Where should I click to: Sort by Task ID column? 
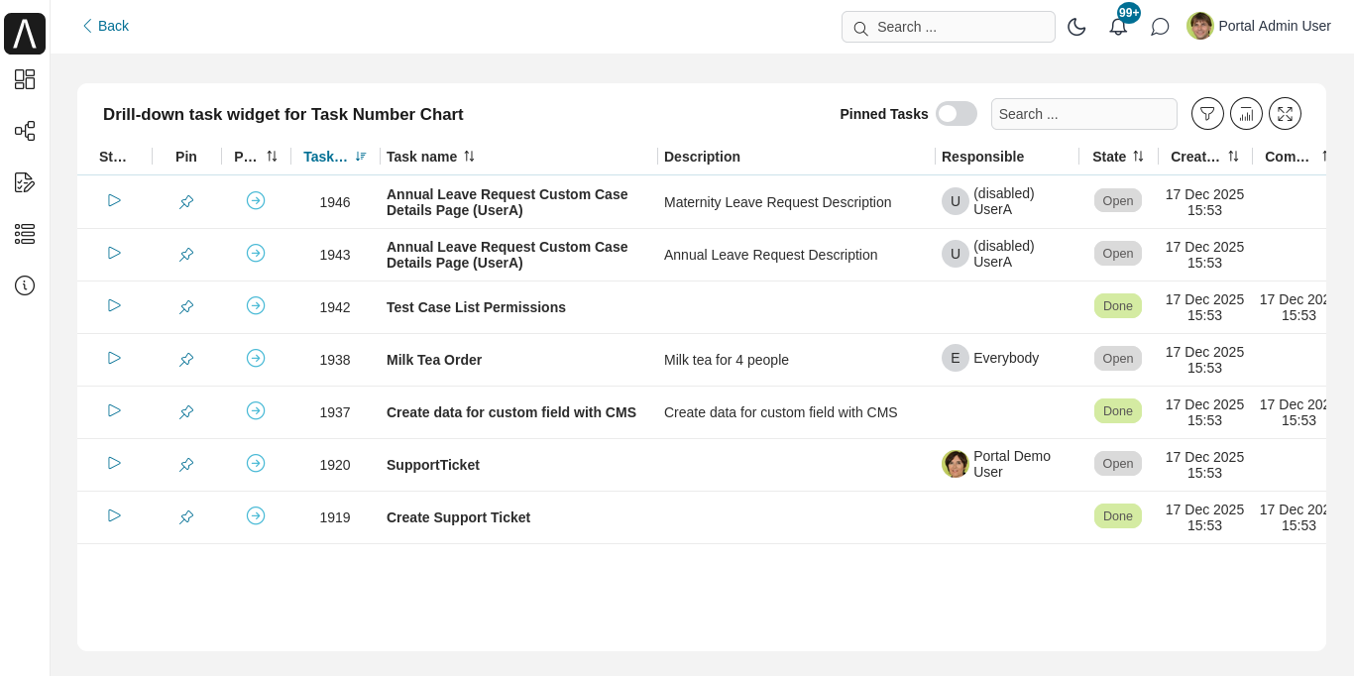[x=361, y=157]
